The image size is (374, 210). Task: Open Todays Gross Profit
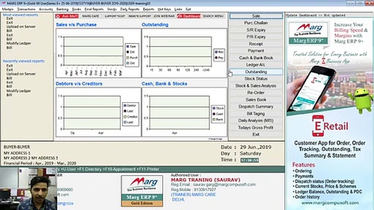click(256, 127)
